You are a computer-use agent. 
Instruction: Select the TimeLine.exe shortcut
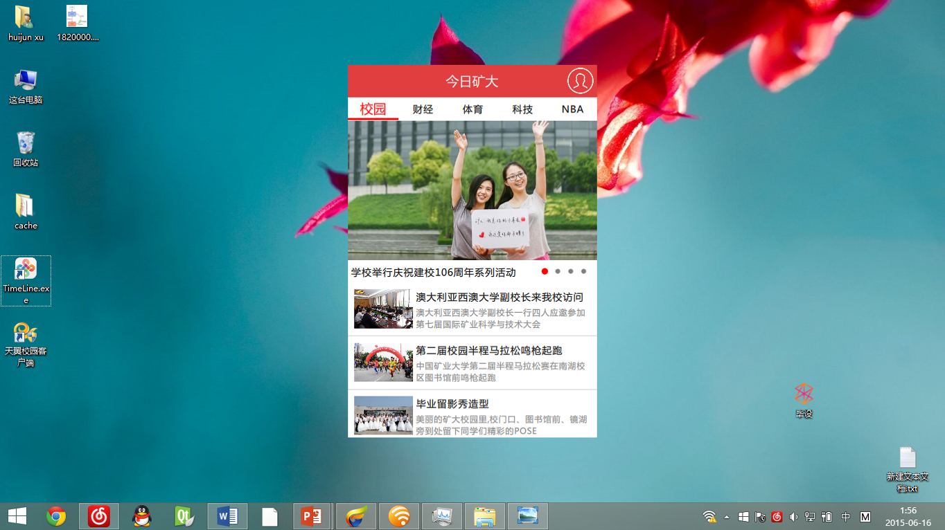[x=26, y=281]
